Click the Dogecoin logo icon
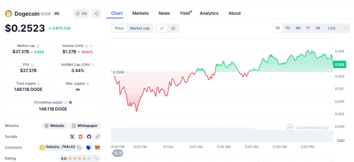The height and width of the screenshot is (162, 354). click(8, 13)
